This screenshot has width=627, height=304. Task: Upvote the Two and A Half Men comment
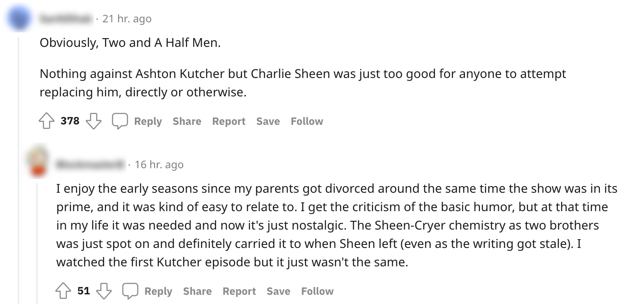coord(47,121)
